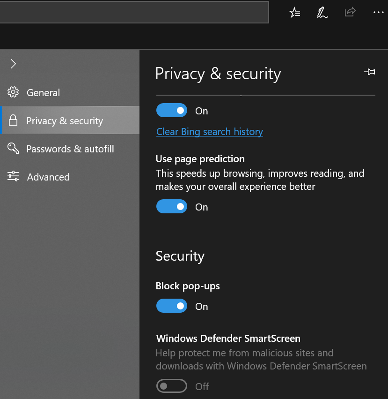Turn off Block pop-ups

(171, 306)
